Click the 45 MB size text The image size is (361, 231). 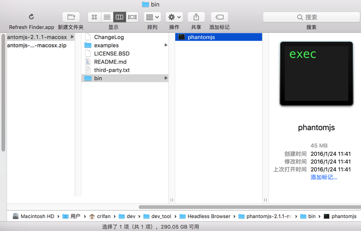click(x=319, y=146)
